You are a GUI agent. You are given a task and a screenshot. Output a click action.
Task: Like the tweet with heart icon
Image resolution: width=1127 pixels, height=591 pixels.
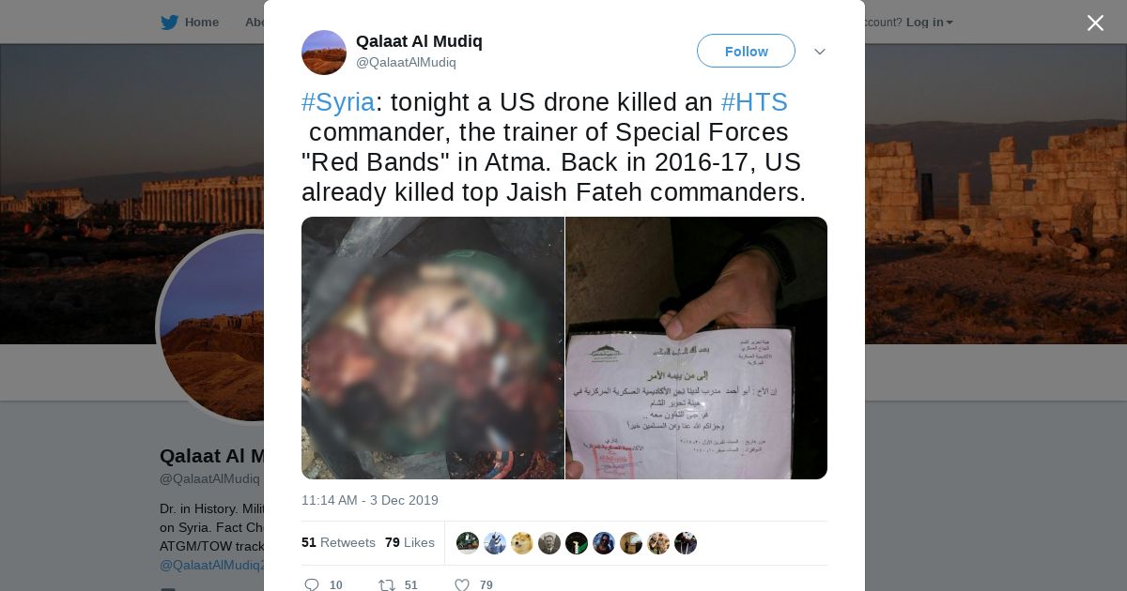coord(461,584)
